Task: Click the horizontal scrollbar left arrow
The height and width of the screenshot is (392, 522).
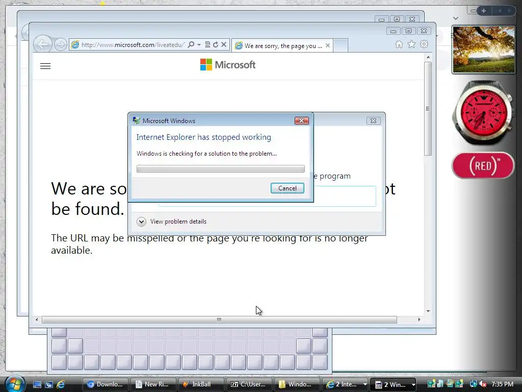Action: pyautogui.click(x=37, y=320)
